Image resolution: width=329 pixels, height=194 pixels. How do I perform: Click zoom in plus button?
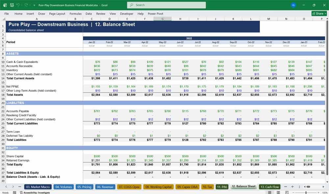[x=318, y=193]
